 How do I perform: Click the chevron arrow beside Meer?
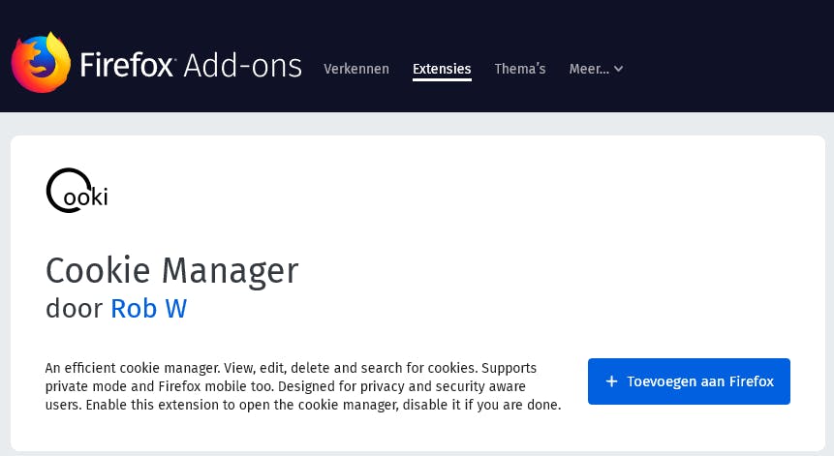pos(619,69)
